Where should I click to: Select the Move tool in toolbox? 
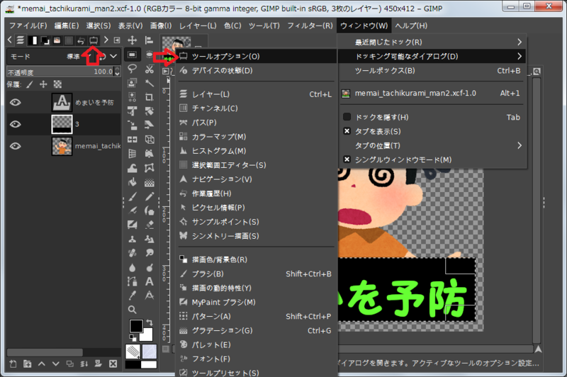132,40
